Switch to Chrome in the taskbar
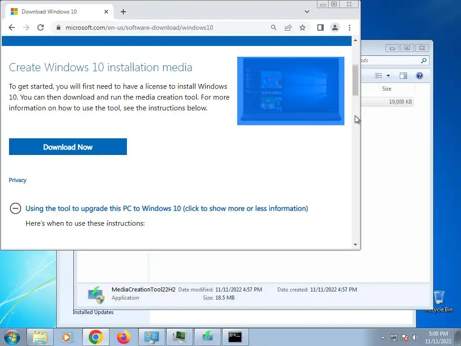The width and height of the screenshot is (461, 346). [95, 337]
